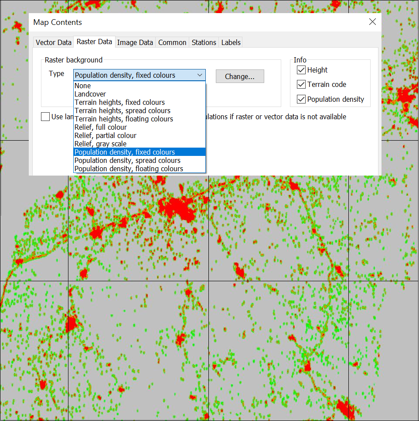The width and height of the screenshot is (419, 421).
Task: Go to the Stations tab
Action: pos(204,42)
